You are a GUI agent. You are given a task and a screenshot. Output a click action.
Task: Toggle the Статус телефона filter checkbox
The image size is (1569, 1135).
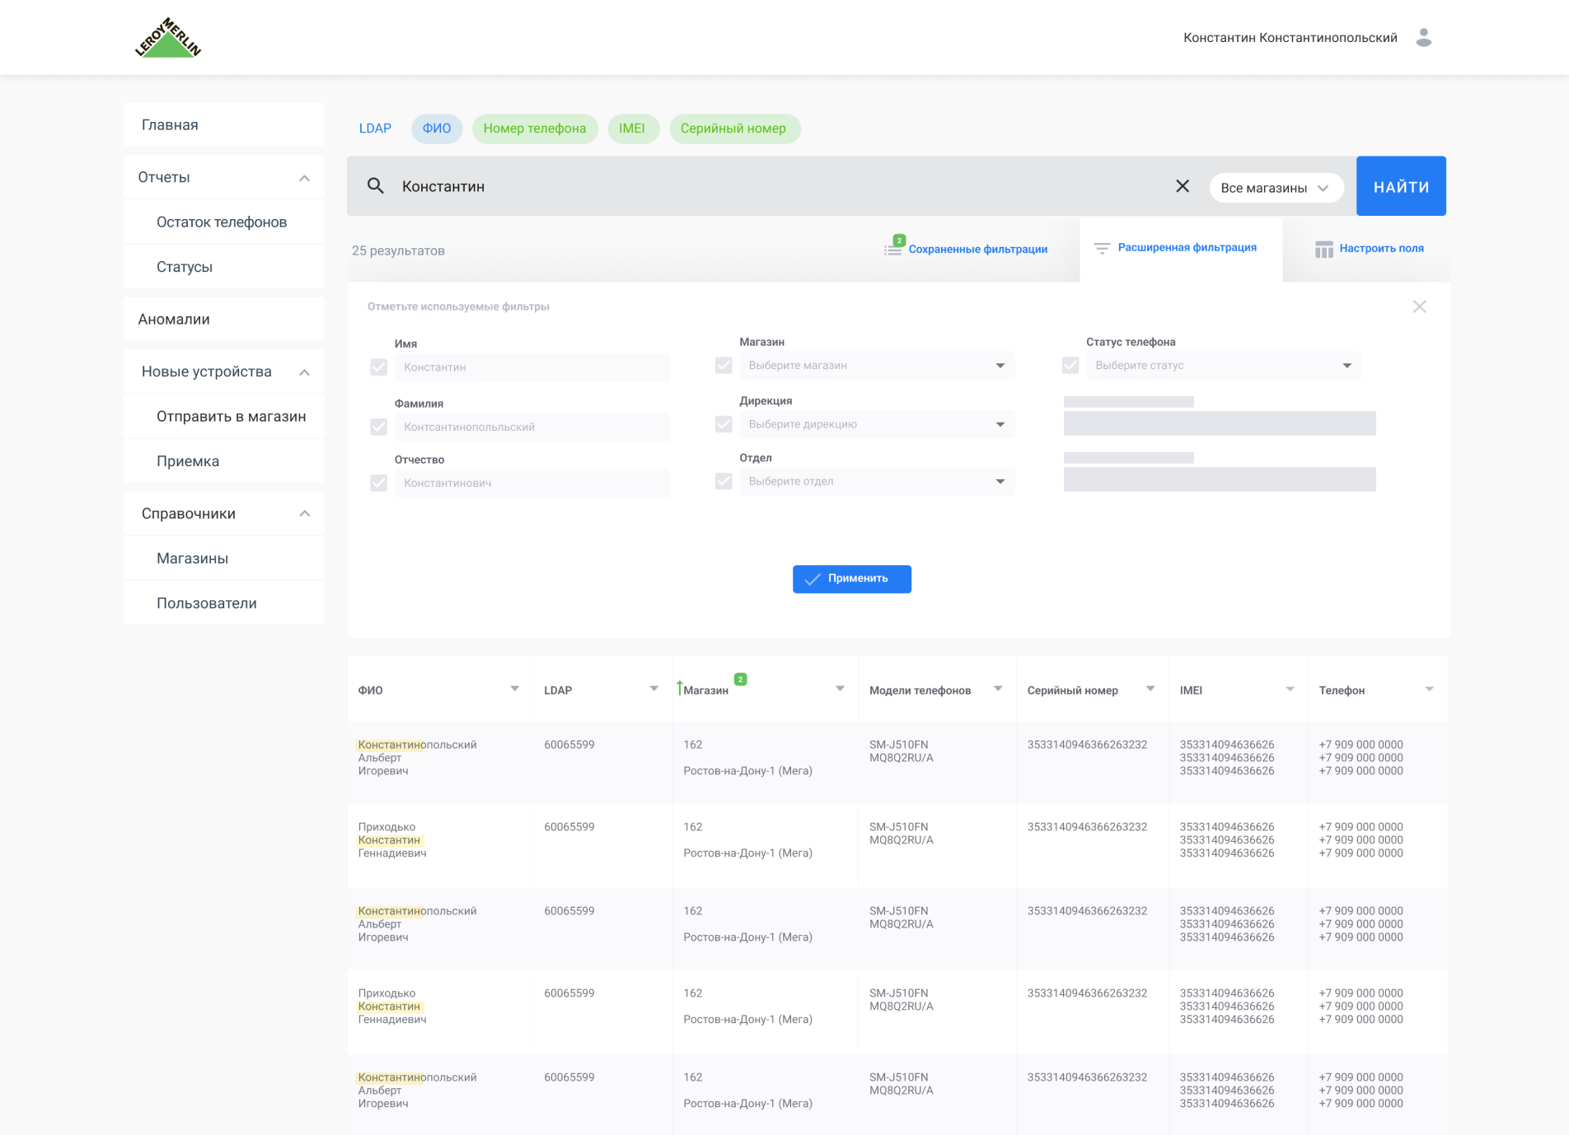point(1070,365)
